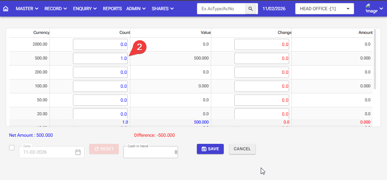Click the Change field for 500.00
The height and width of the screenshot is (180, 387).
click(262, 58)
